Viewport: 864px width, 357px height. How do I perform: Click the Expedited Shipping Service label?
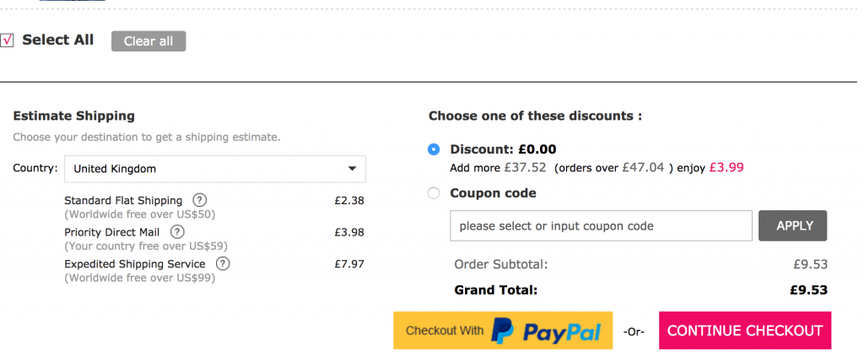pos(135,264)
